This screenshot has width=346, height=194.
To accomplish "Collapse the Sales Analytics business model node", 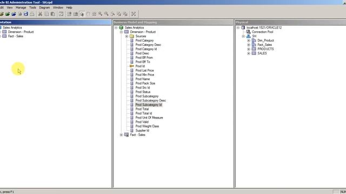I will pyautogui.click(x=116, y=27).
